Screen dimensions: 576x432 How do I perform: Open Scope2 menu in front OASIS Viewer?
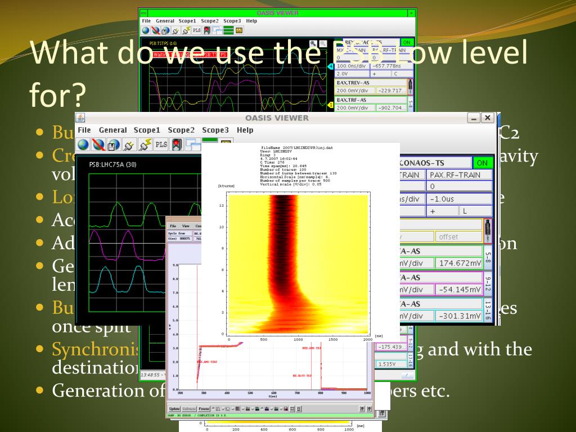pos(181,130)
